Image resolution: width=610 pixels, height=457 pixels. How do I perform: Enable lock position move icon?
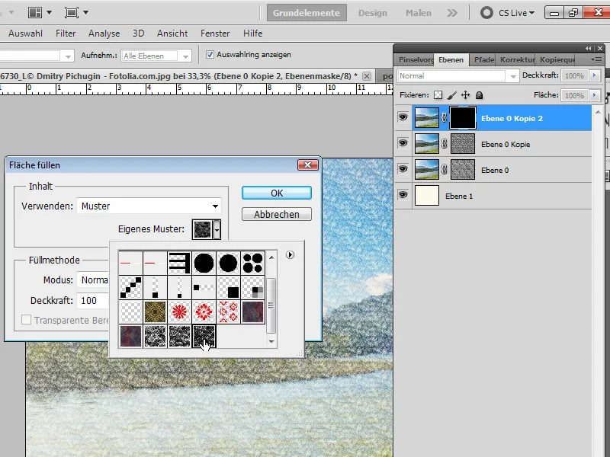coord(465,95)
